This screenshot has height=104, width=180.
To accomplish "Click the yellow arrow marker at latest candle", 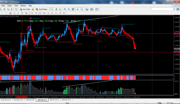I will pos(135,48).
